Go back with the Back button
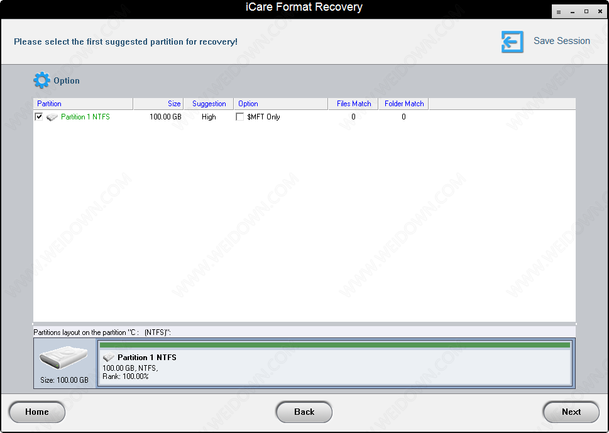The height and width of the screenshot is (433, 609). (x=304, y=412)
